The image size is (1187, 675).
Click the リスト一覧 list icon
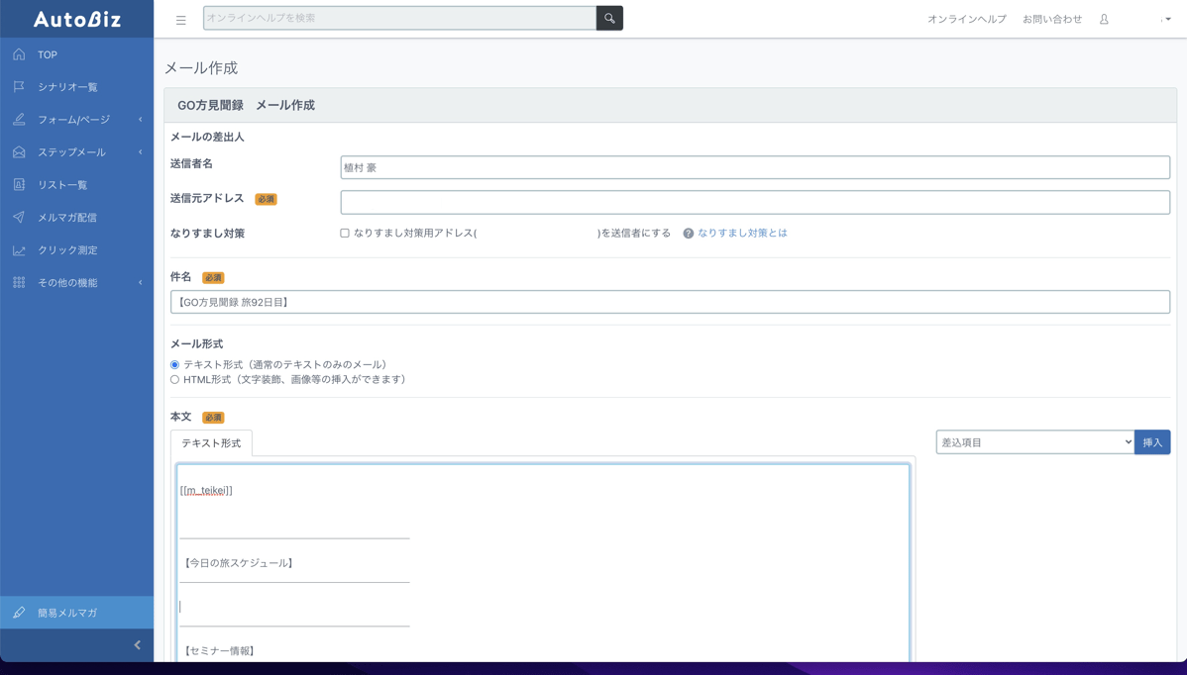point(19,184)
